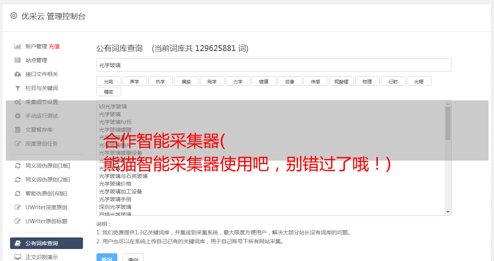494x261 pixels.
Task: Click the results list scrollbar up arrow
Action: [x=448, y=104]
